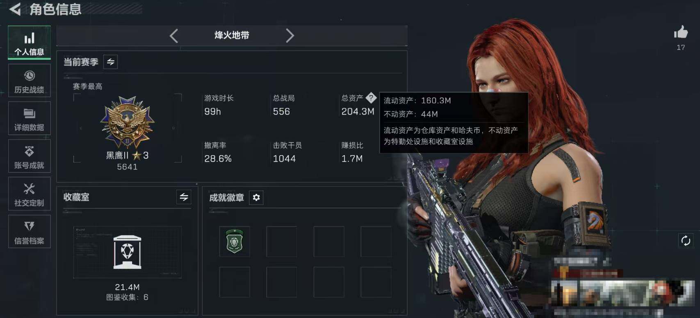Toggle the 收藏室 swap display button
This screenshot has width=700, height=318.
point(184,197)
